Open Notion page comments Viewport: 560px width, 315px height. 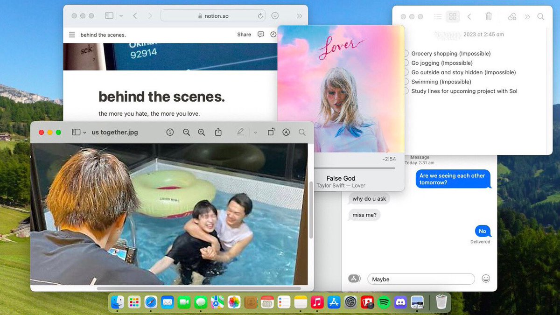261,35
